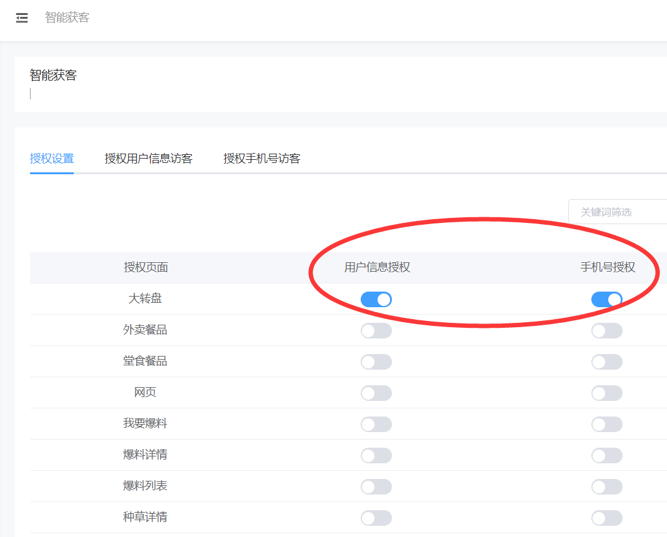
Task: Enable 手机号授权 for 我要爆料
Action: [x=606, y=425]
